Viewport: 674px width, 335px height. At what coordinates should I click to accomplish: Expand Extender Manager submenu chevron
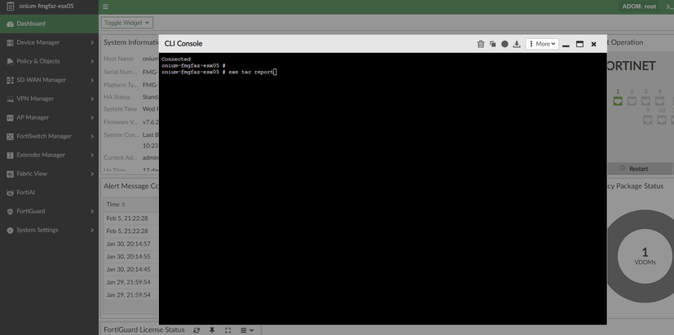92,155
